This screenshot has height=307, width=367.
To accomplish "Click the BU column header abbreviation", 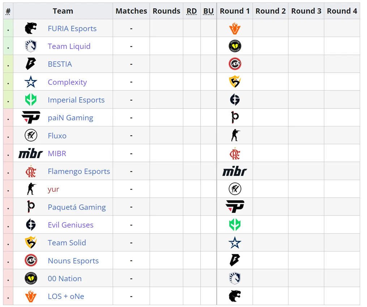I will [x=208, y=11].
